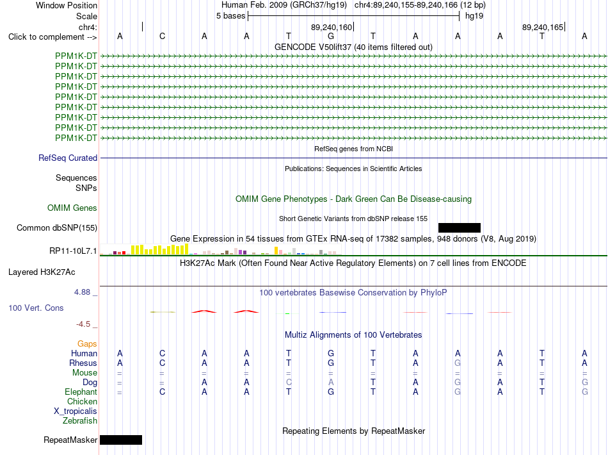Image resolution: width=608 pixels, height=455 pixels.
Task: Click the 'GENCODE V50lift37 (40 items filtered out)' title
Action: [x=353, y=47]
